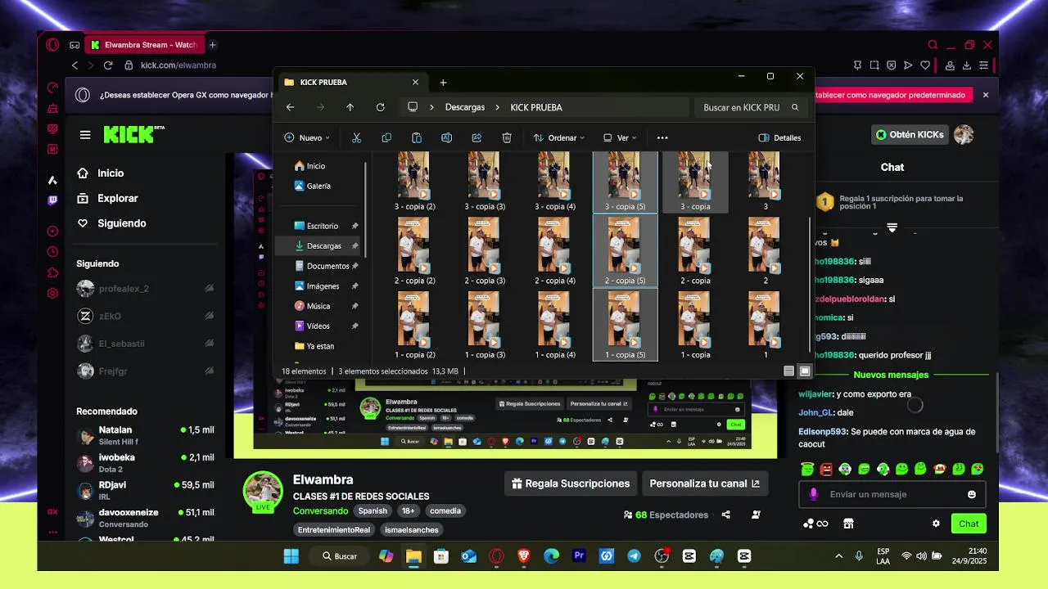This screenshot has height=589, width=1048.
Task: Select the Elwambra Stream browser tab
Action: [x=143, y=45]
